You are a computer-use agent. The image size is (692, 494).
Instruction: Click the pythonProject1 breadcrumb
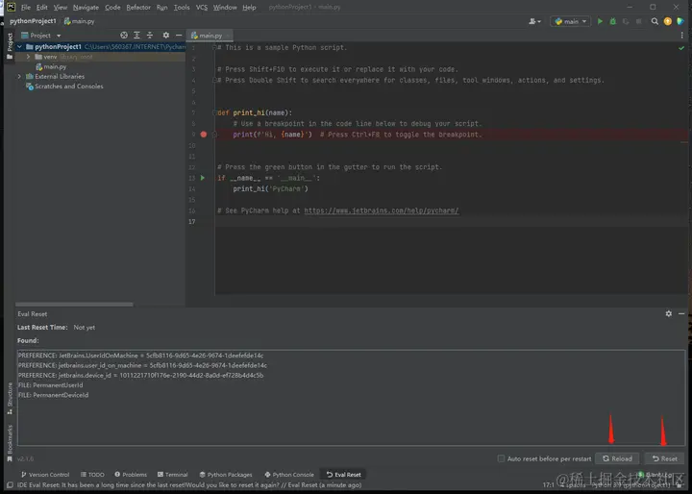pos(33,21)
